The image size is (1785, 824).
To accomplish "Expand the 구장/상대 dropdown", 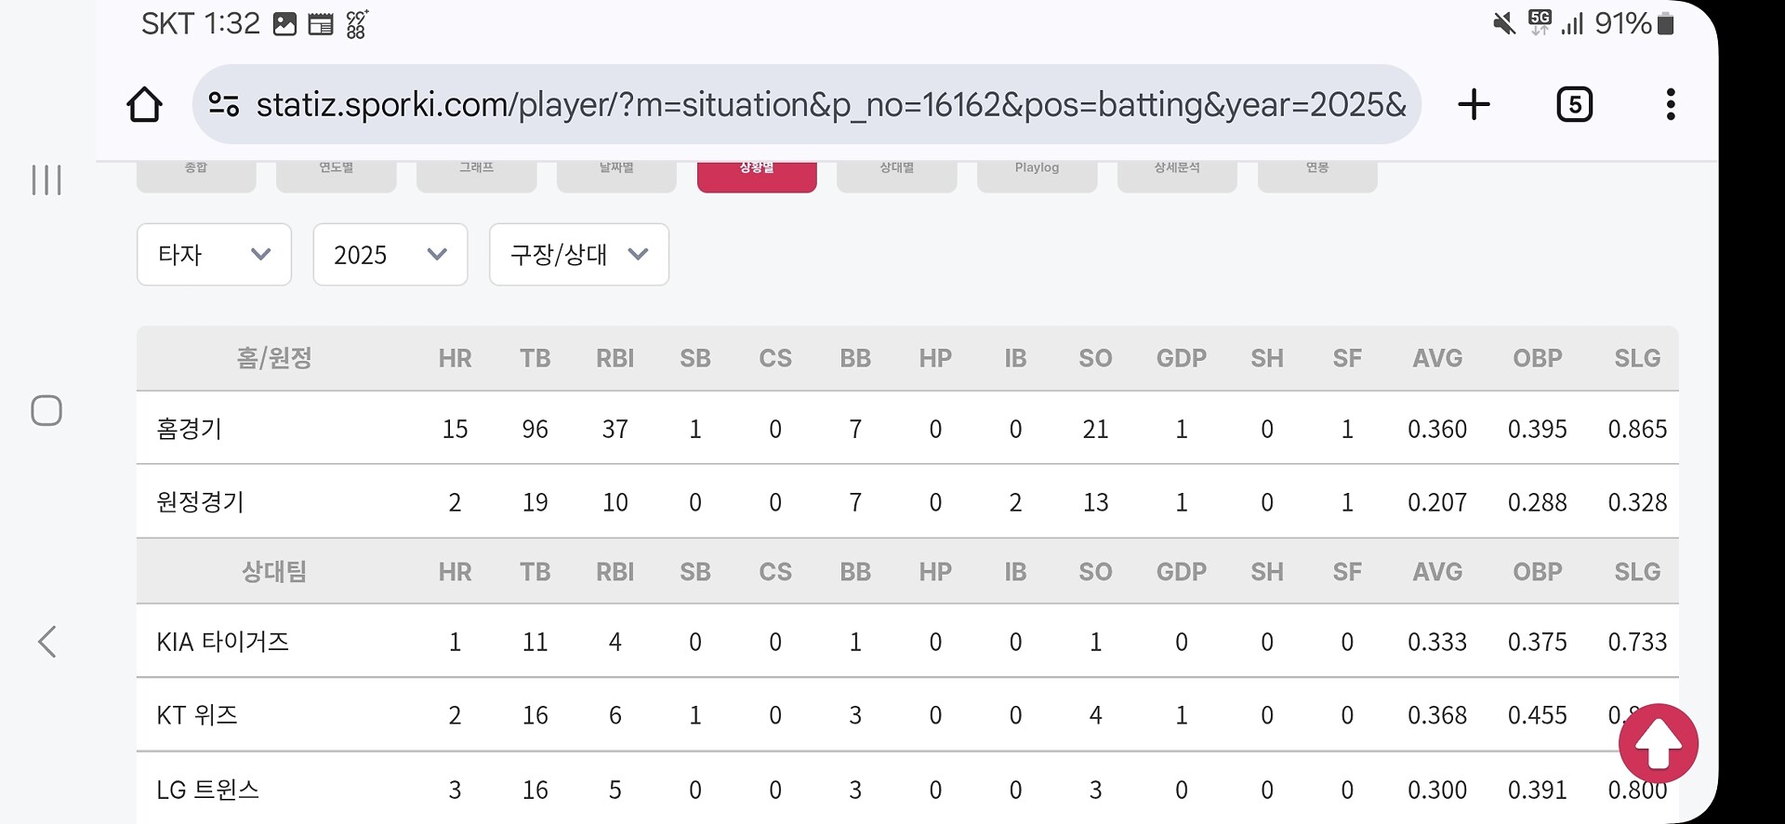I will [578, 254].
